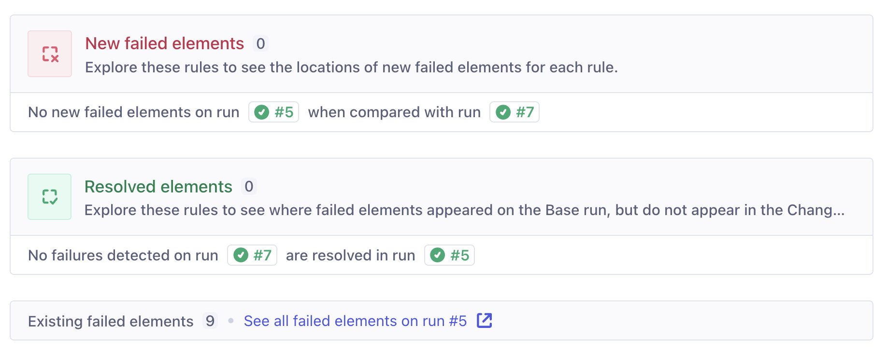Image resolution: width=887 pixels, height=353 pixels.
Task: Click the checkmark in run #5 under Resolved elements
Action: (x=437, y=255)
